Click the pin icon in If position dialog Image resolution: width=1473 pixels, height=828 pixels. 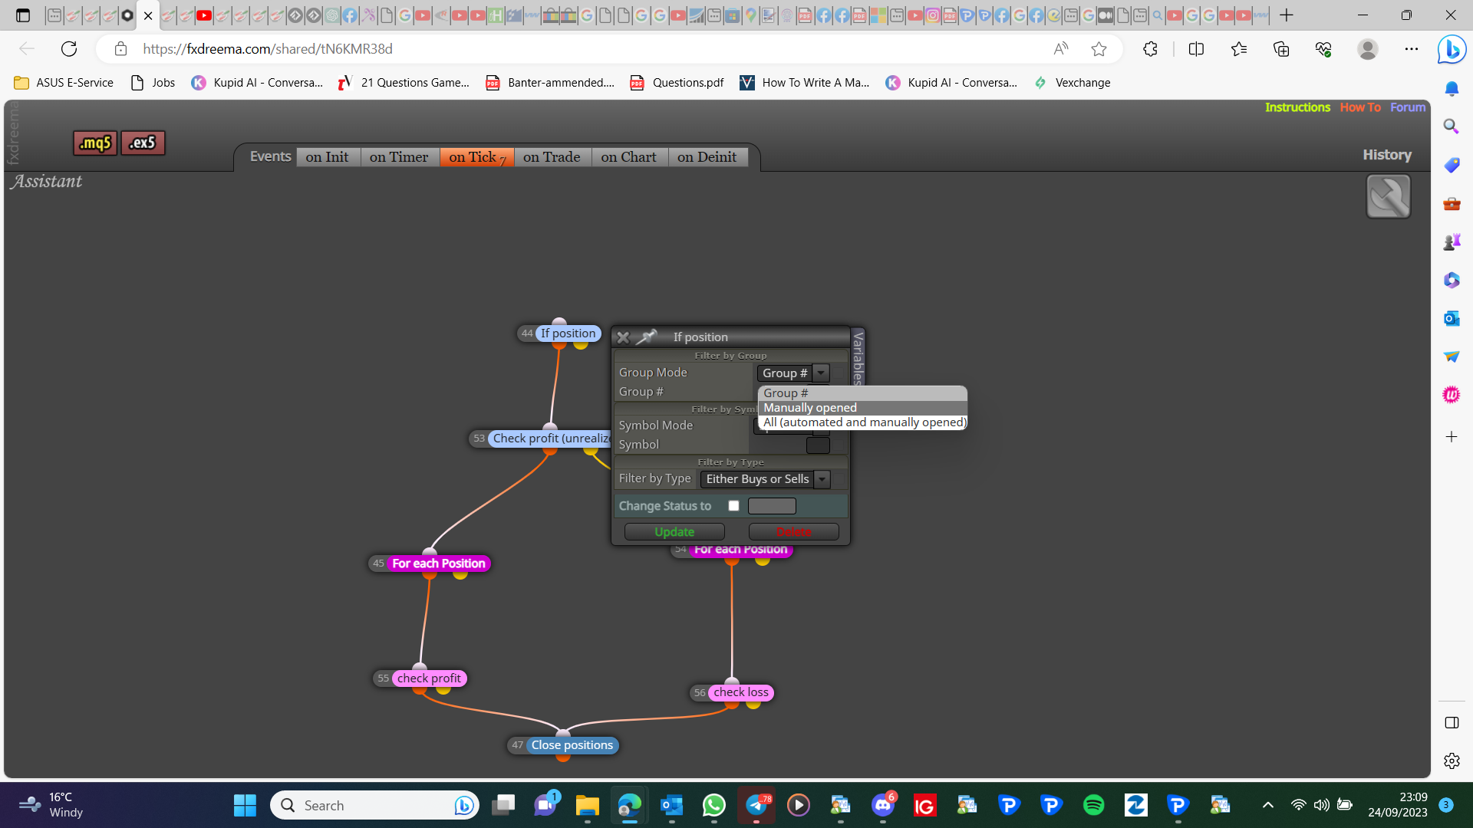click(648, 337)
